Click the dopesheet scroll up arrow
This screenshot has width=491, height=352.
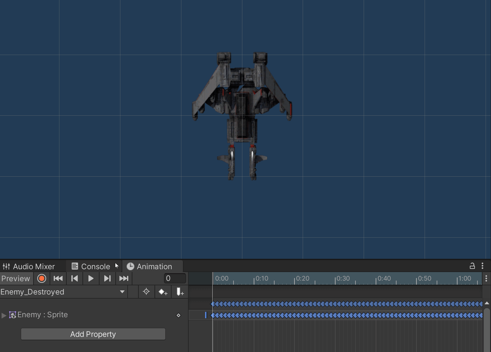pyautogui.click(x=487, y=303)
